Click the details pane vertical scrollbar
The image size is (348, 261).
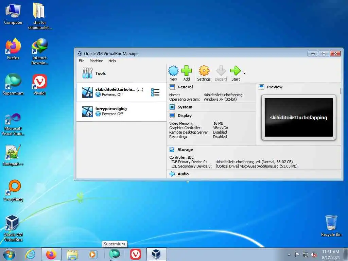pyautogui.click(x=341, y=91)
